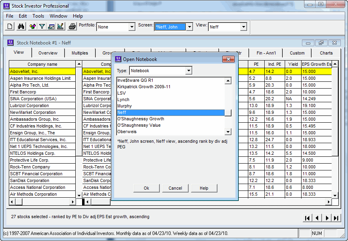
Task: Expand the View dropdown in toolbar
Action: tap(243, 27)
